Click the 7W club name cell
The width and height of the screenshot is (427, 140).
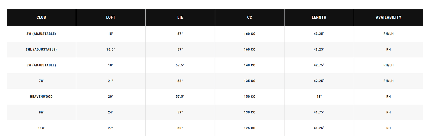[x=41, y=81]
